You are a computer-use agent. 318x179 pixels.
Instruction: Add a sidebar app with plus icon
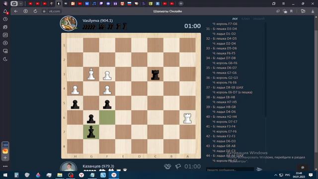coord(5,158)
